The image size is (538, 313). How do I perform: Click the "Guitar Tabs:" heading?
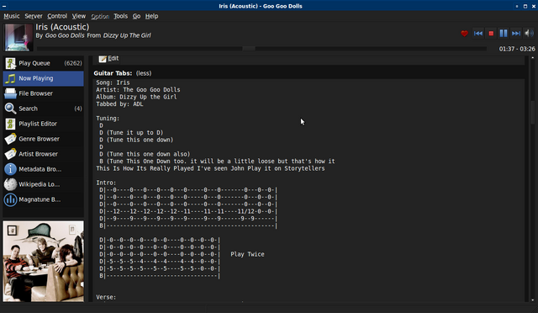113,73
